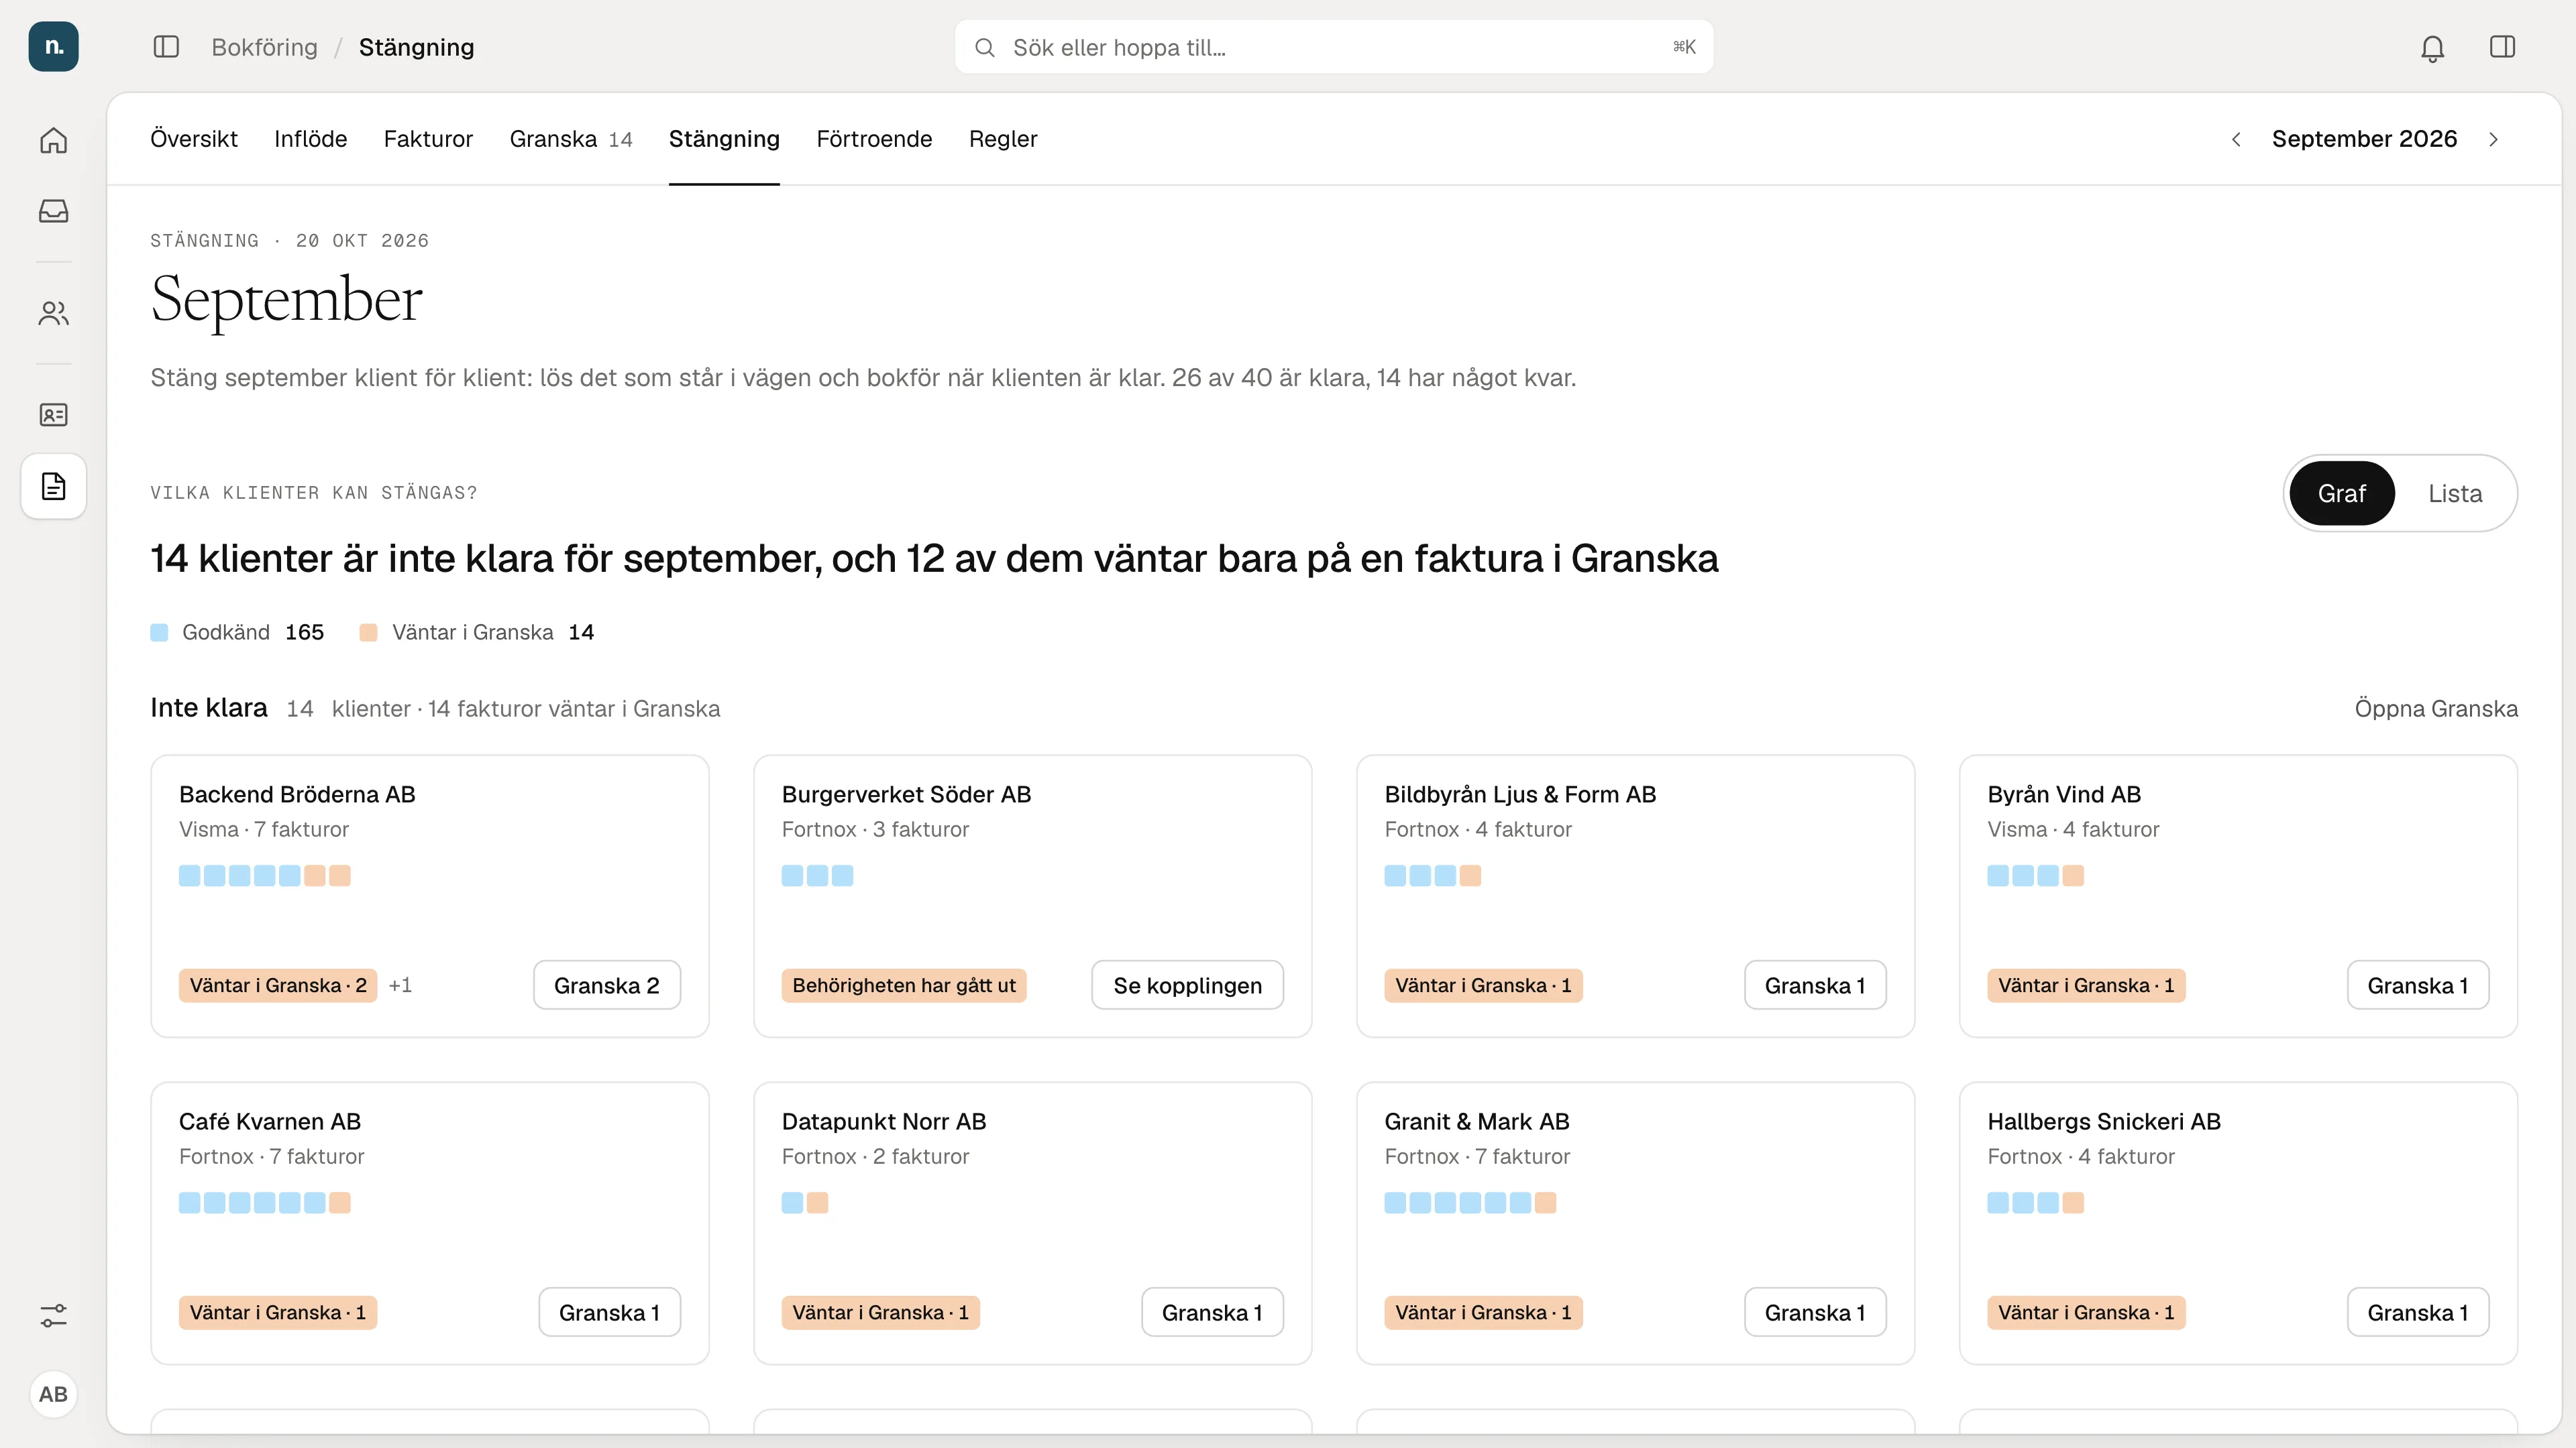
Task: Click the Behörigheten har gått ut badge
Action: point(904,985)
